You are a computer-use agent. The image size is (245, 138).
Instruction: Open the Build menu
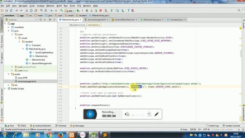pyautogui.click(x=59, y=6)
